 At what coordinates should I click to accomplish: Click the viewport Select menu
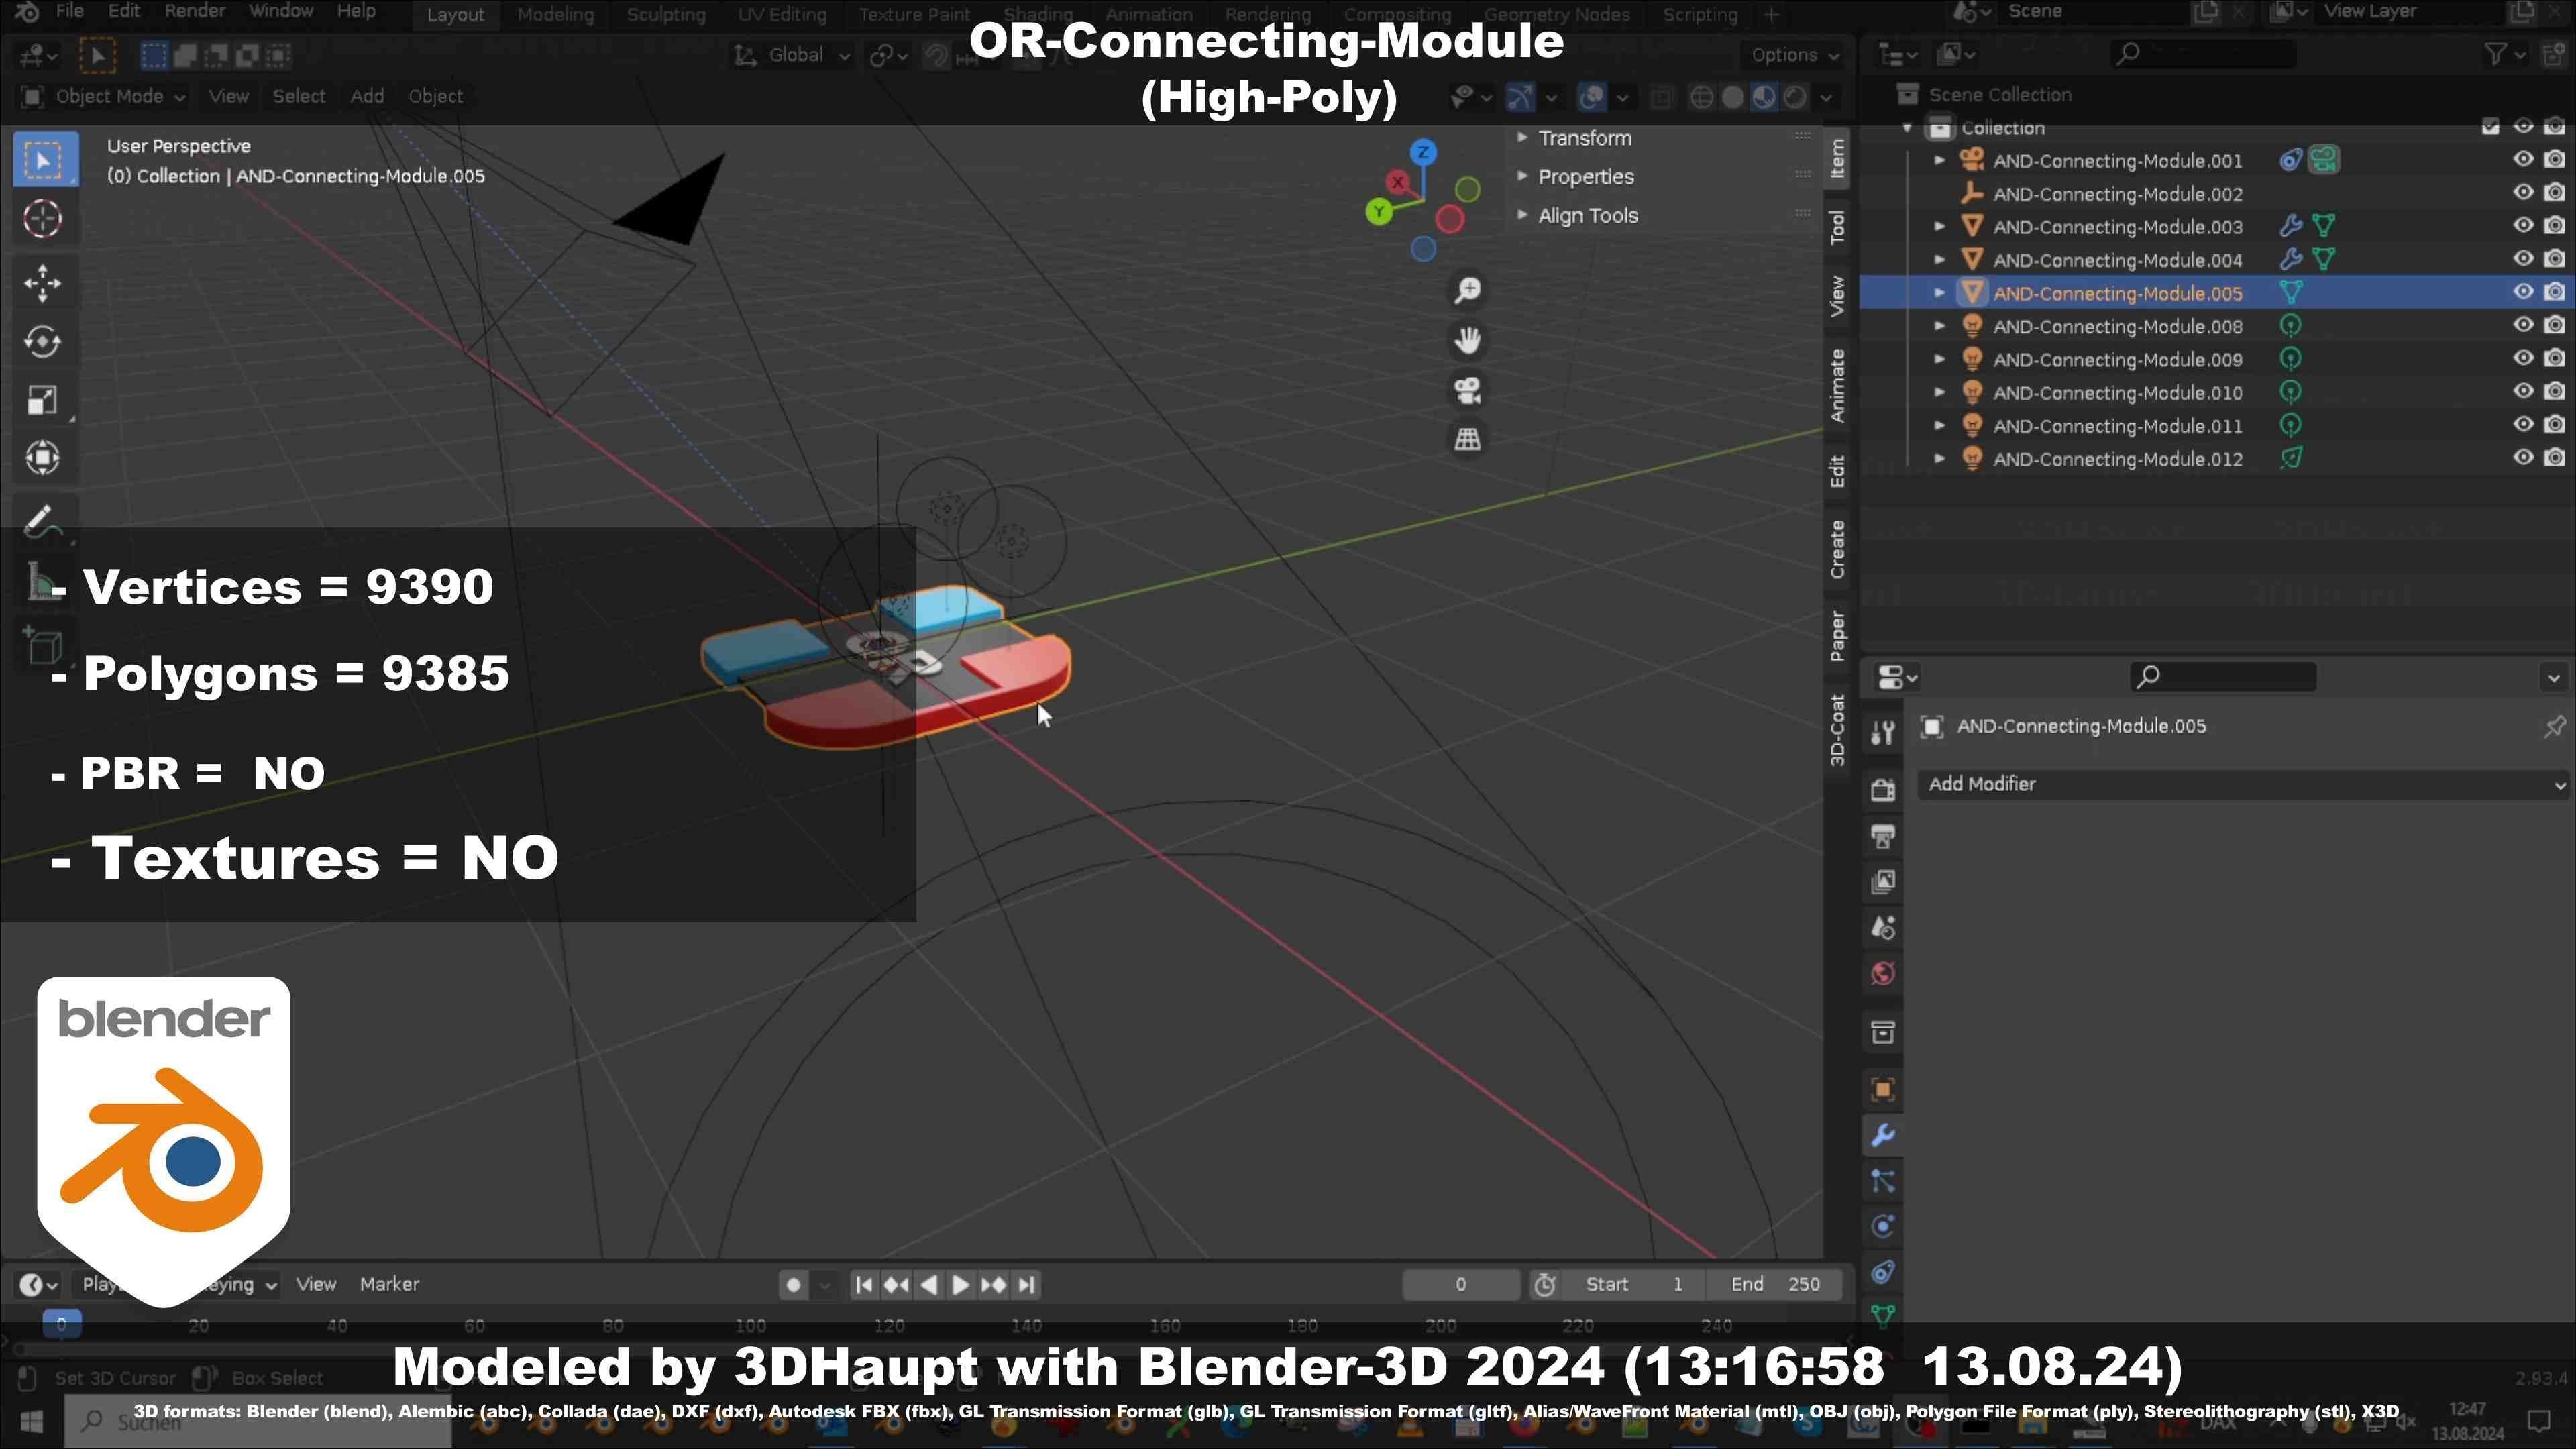point(299,96)
